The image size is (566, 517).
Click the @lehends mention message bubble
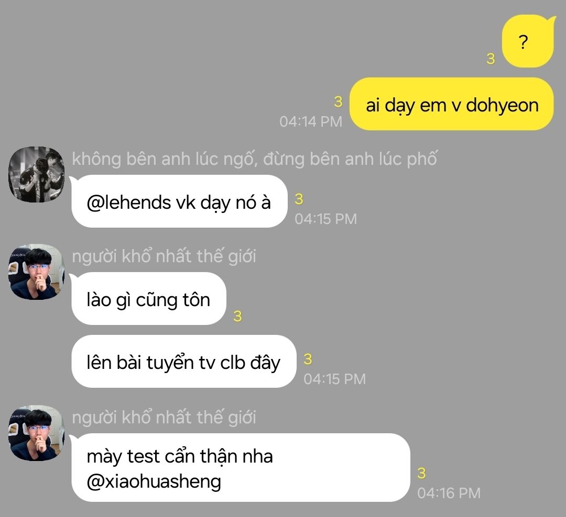179,201
